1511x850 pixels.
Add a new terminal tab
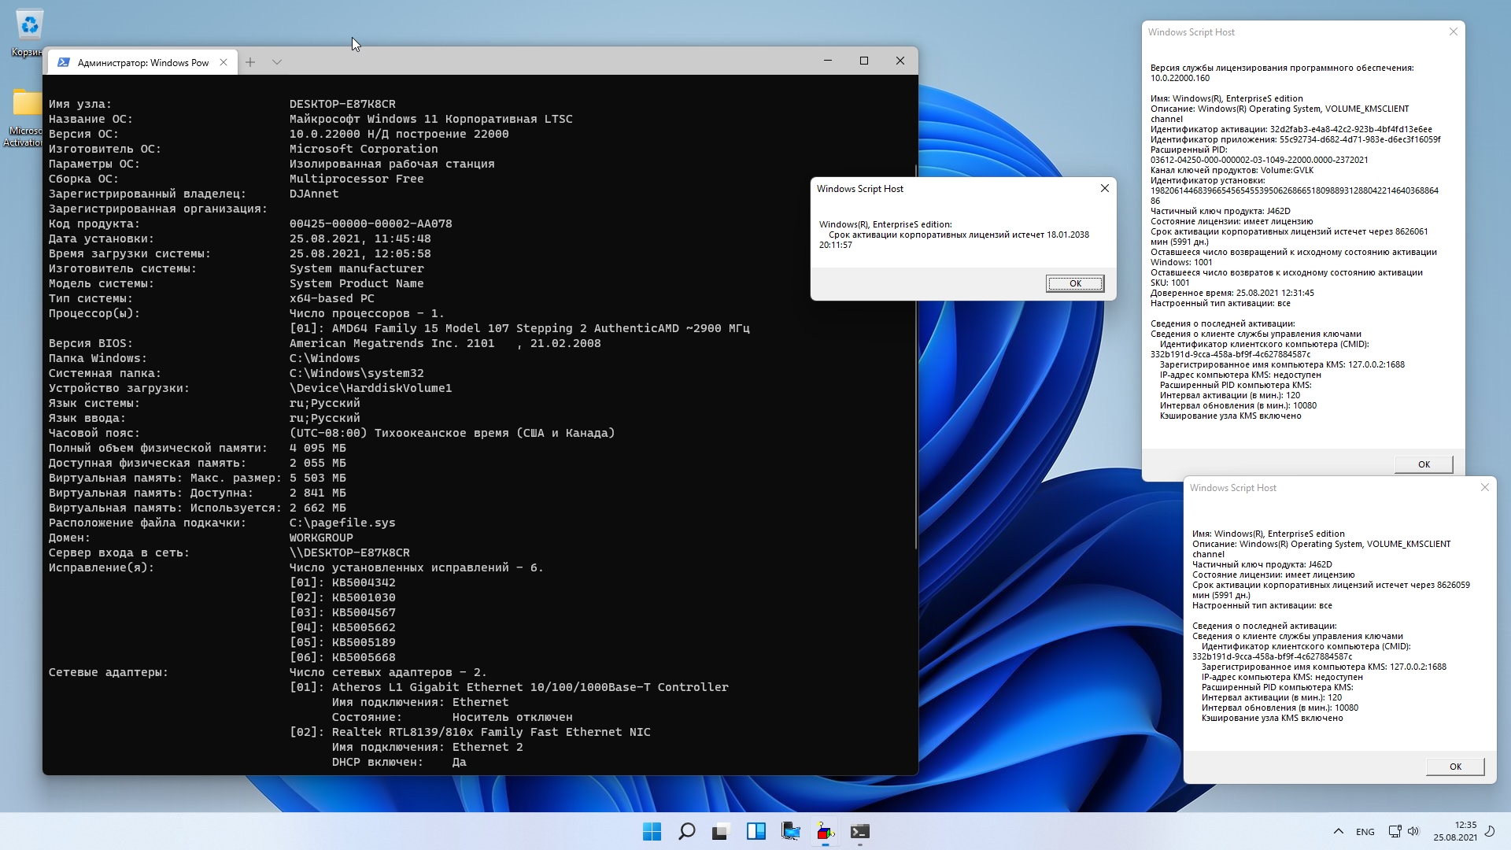click(250, 62)
